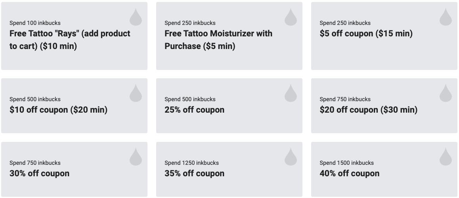Select the 40% off coupon title
This screenshot has width=459, height=198.
coord(349,173)
